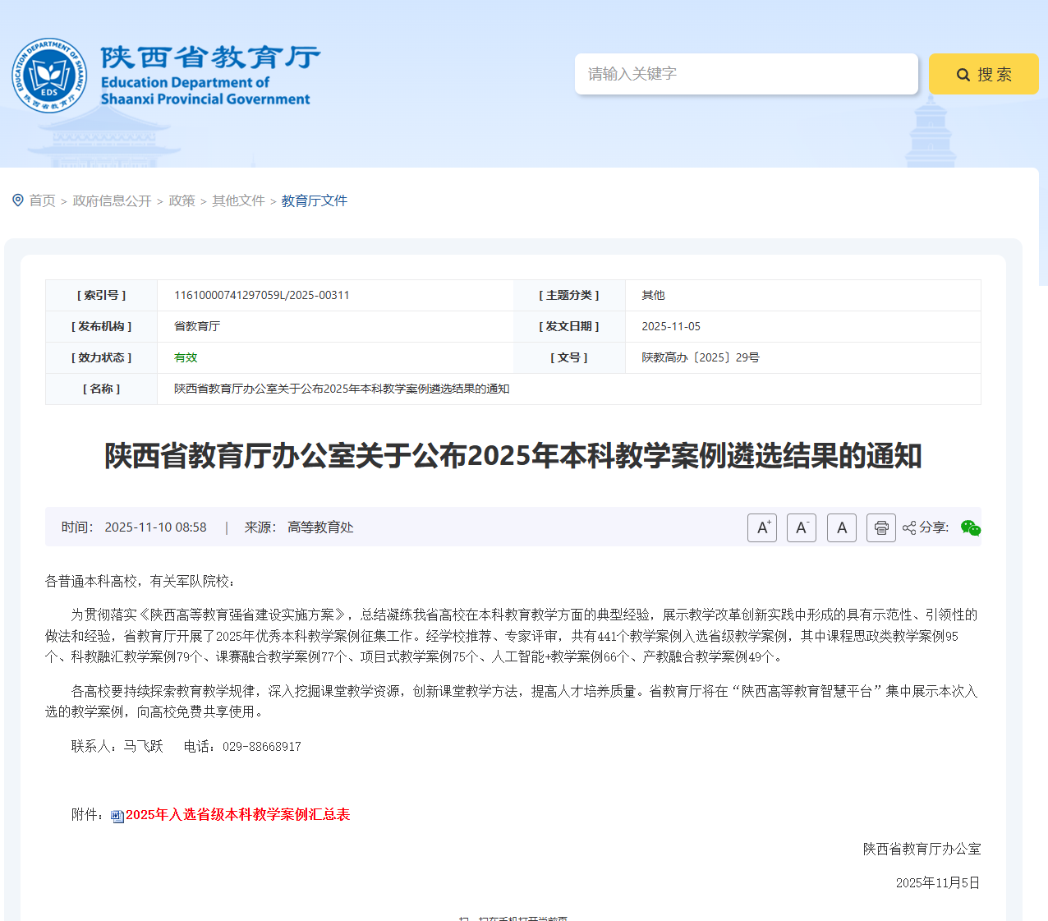
Task: Share the article via the WeChat icon
Action: (970, 527)
